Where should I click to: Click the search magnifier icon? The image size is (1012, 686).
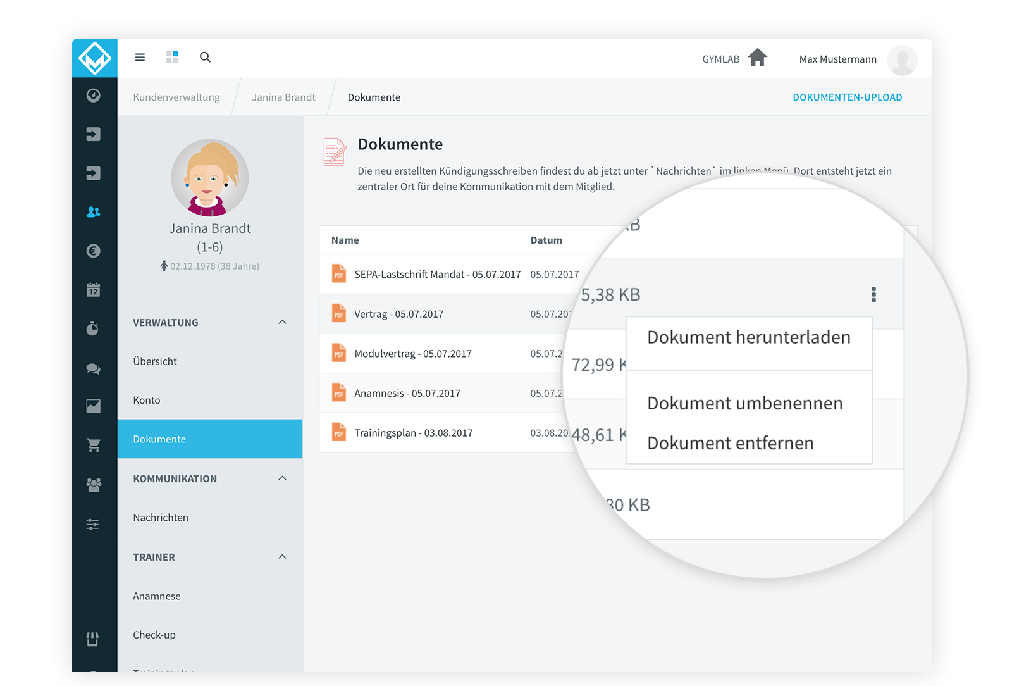[x=205, y=57]
